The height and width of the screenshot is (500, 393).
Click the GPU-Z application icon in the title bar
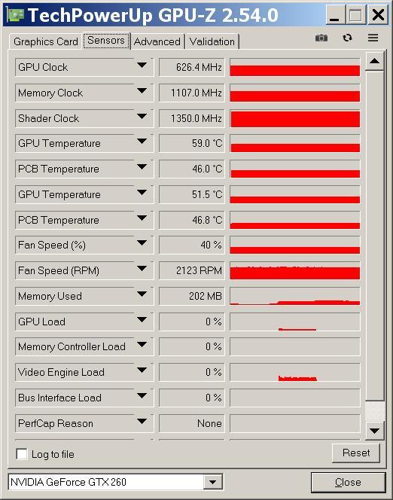click(15, 14)
